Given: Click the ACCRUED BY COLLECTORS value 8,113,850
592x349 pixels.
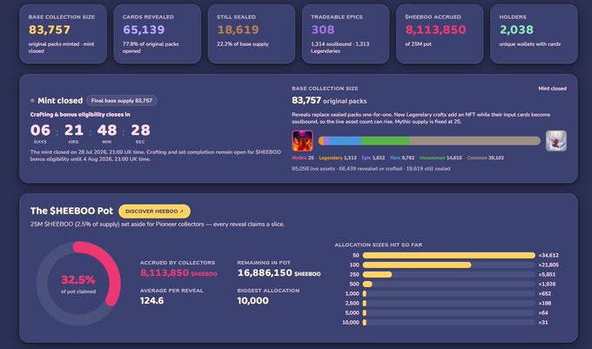Looking at the screenshot, I should pyautogui.click(x=165, y=272).
